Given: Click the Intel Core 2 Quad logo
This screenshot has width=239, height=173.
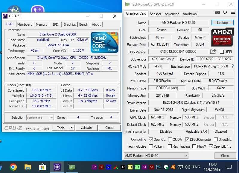Looking at the screenshot, I should [x=104, y=42].
